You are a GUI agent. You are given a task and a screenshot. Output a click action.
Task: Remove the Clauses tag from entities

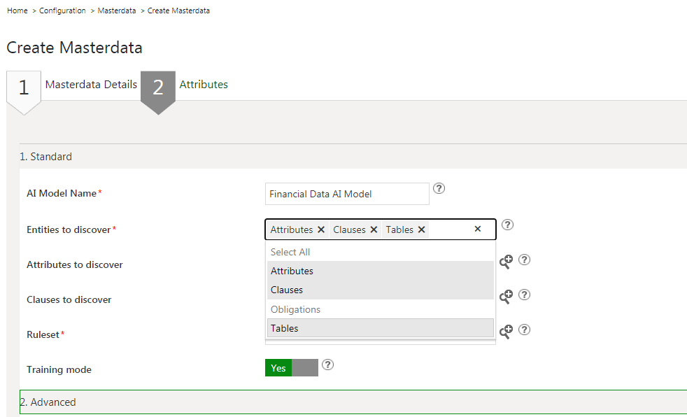374,229
